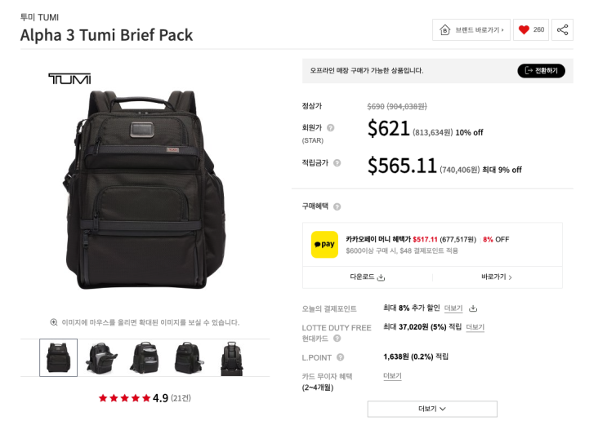Click the share icon button
This screenshot has height=421, width=607.
click(x=562, y=29)
